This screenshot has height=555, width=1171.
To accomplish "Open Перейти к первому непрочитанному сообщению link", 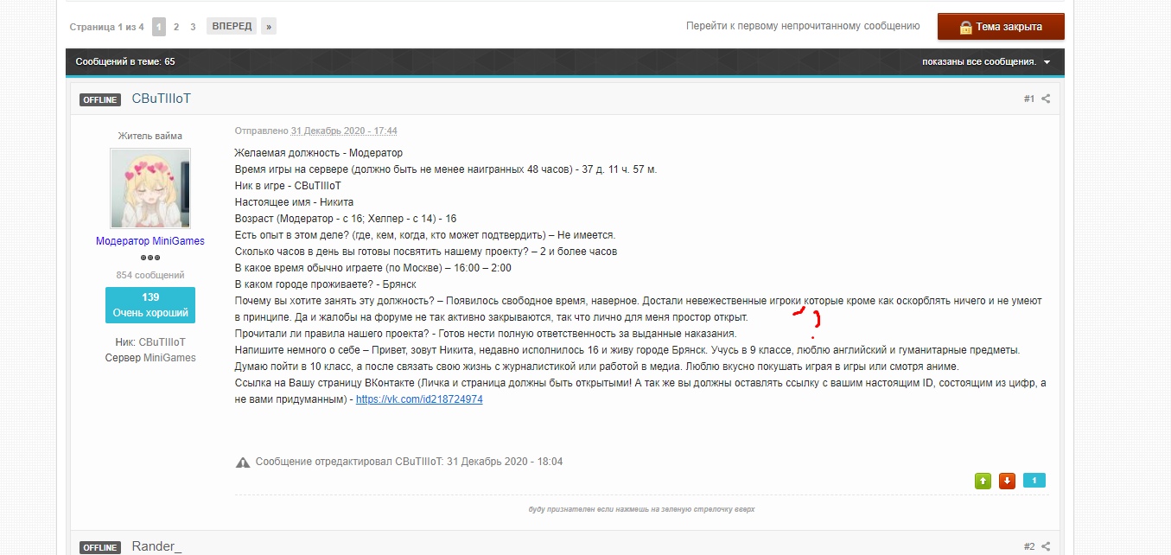I will tap(803, 26).
